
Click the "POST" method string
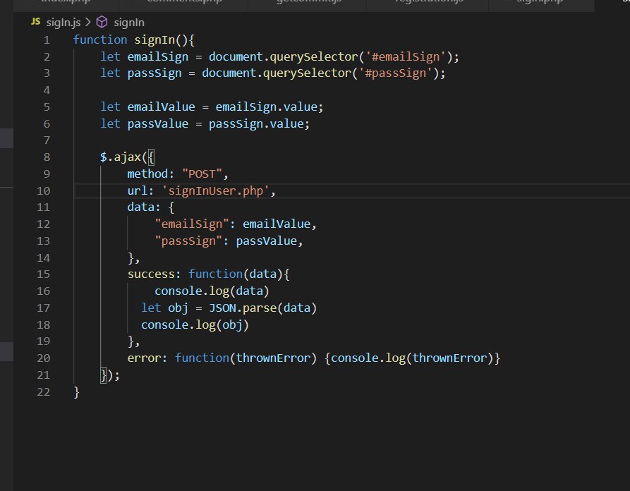[205, 174]
